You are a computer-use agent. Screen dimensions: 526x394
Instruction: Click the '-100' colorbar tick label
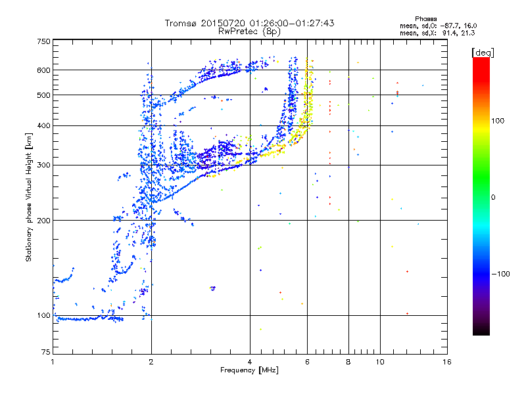[501, 274]
